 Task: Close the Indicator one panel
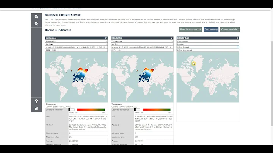point(106,38)
